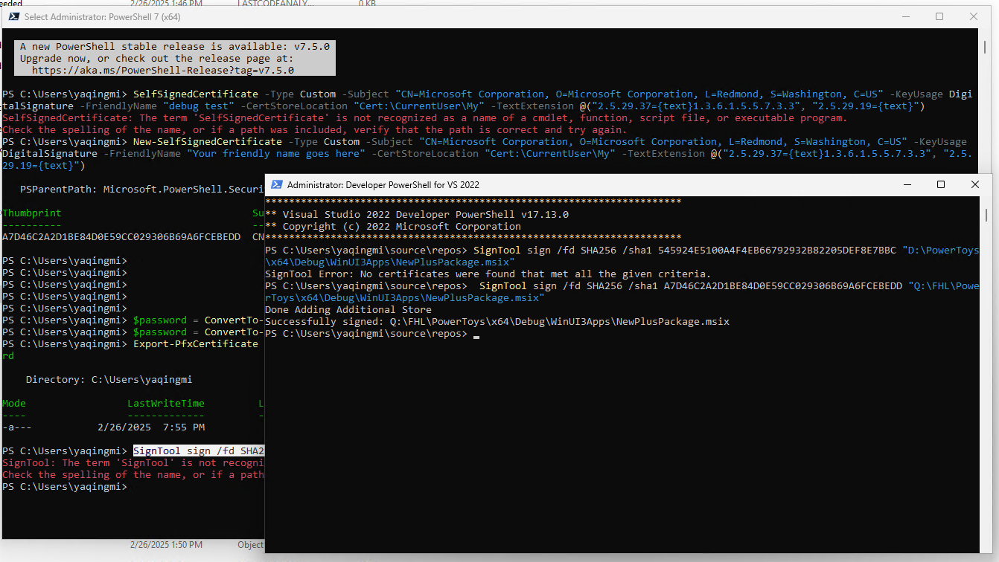Click the green Thumbprint column header
The image size is (999, 562).
(32, 213)
